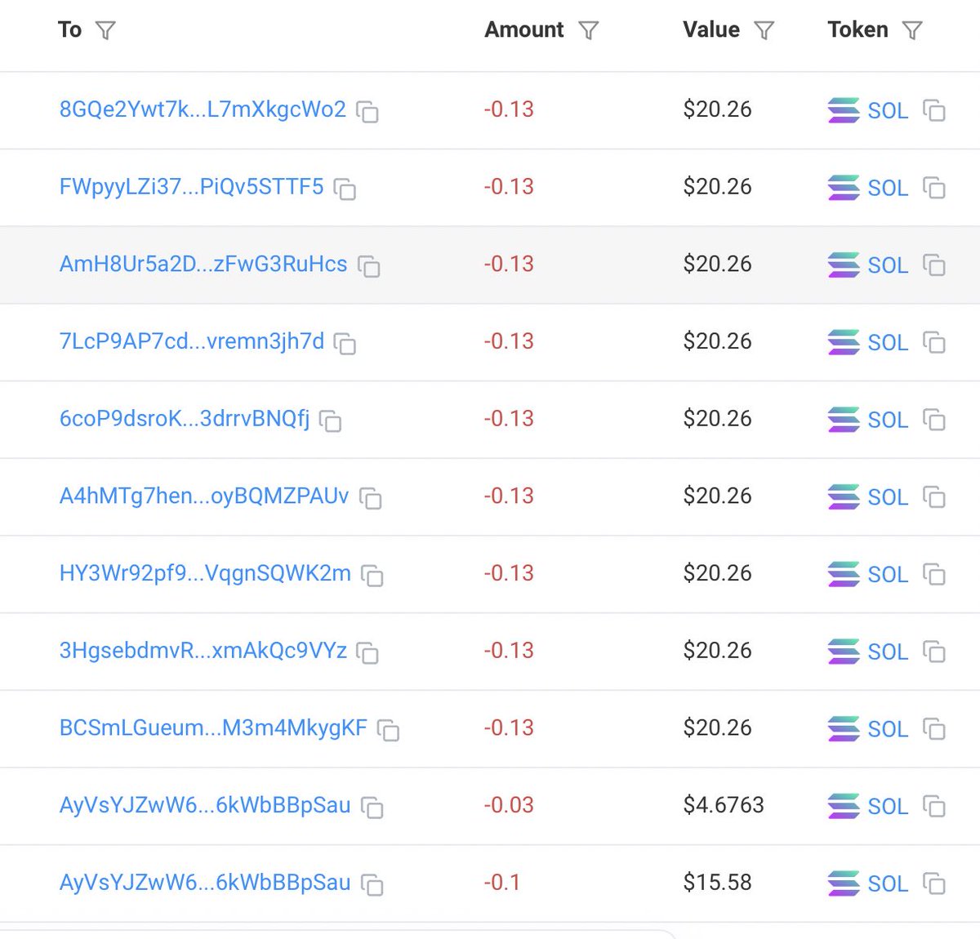Open SOL token link in BCSmLGueum row
The width and height of the screenshot is (980, 939).
(888, 730)
